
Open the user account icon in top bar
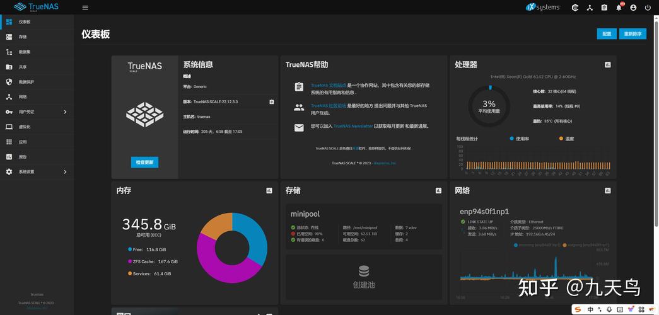click(x=633, y=8)
